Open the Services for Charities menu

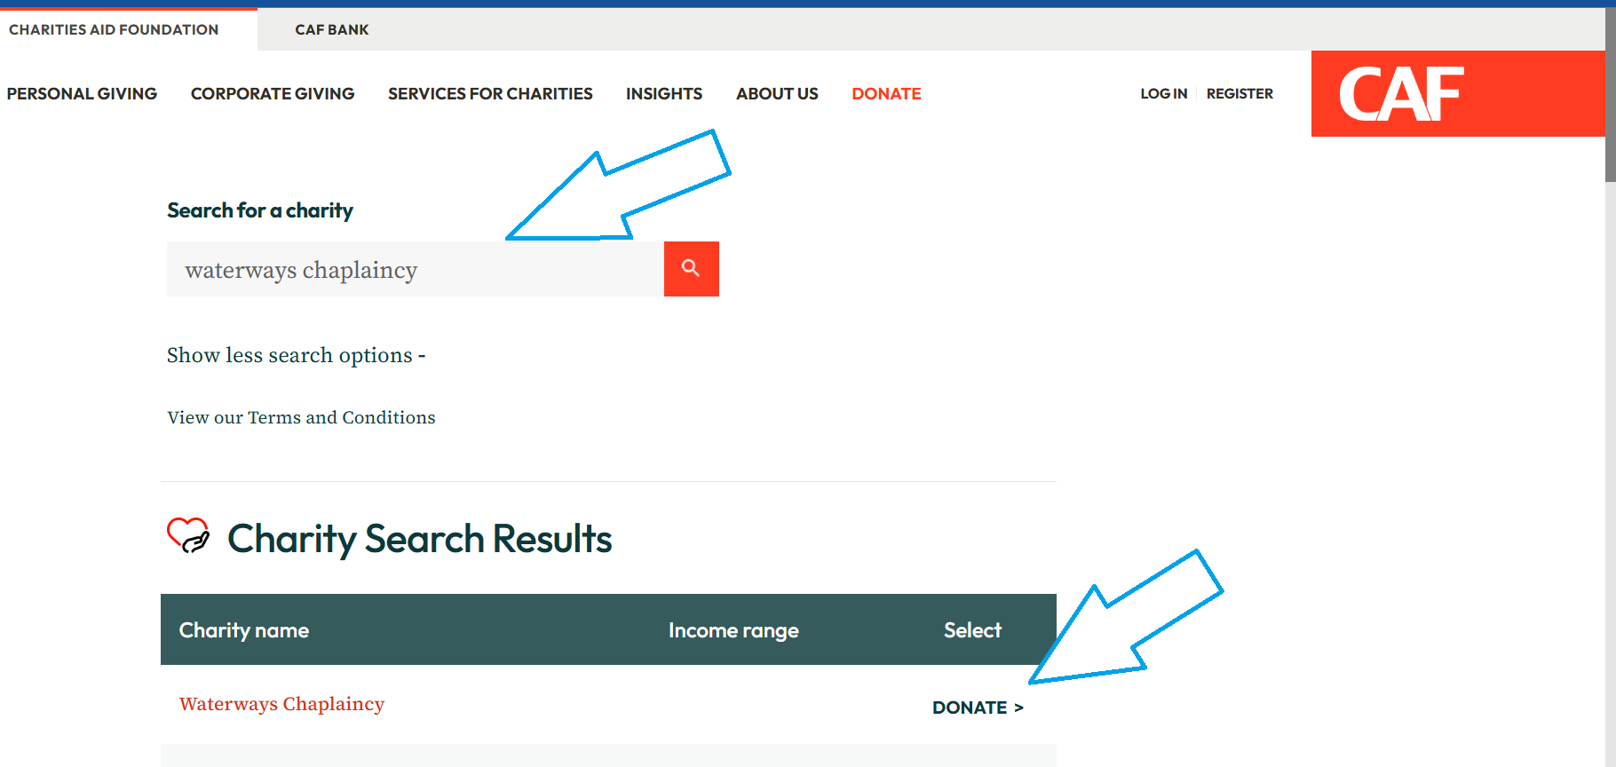[490, 93]
